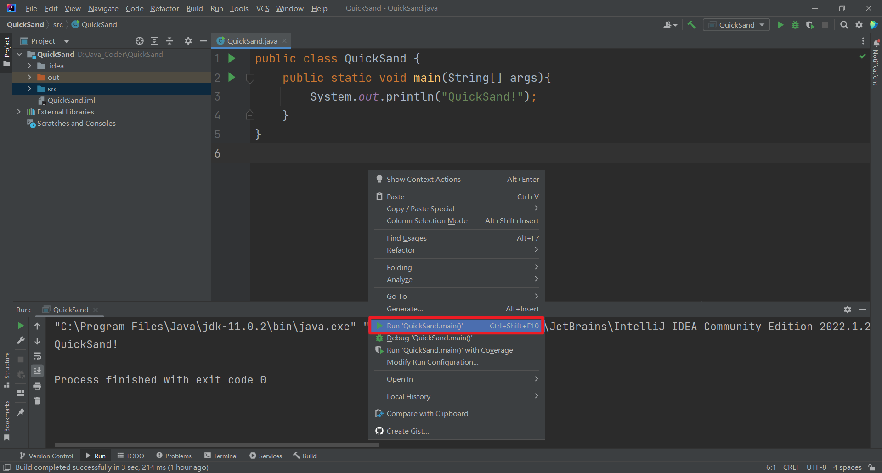Toggle the read-only lock in status bar
This screenshot has width=882, height=473.
point(872,467)
